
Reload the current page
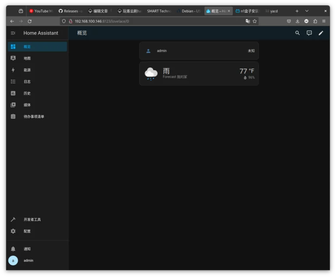point(30,21)
